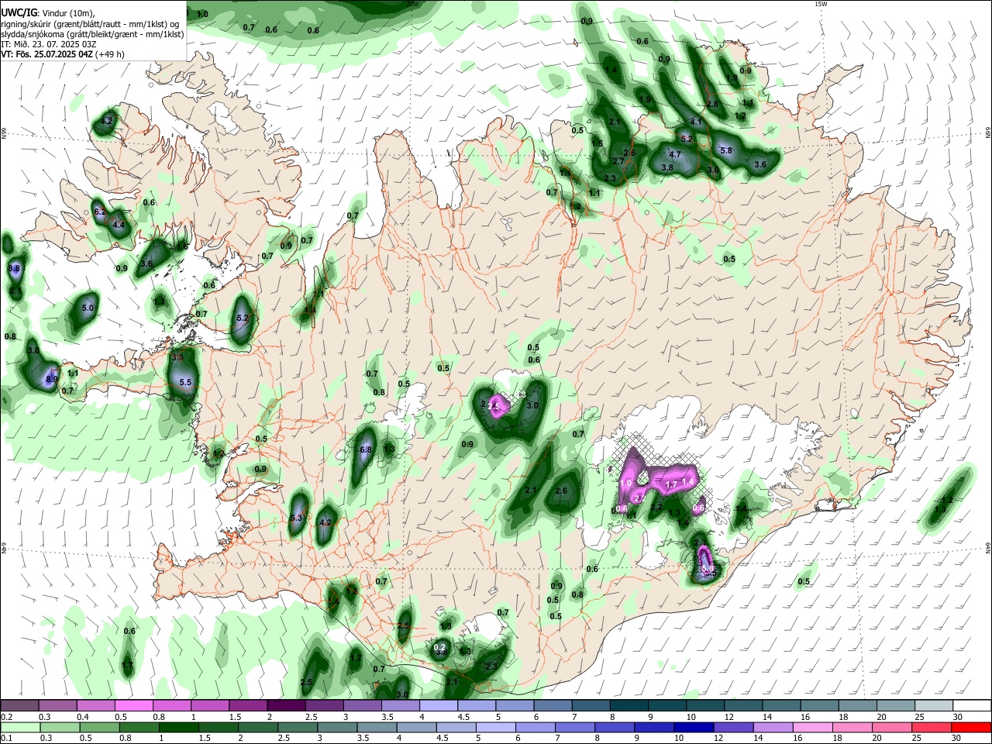
Task: Click the bright red bottom-legend swatch at value 30
Action: (x=972, y=727)
